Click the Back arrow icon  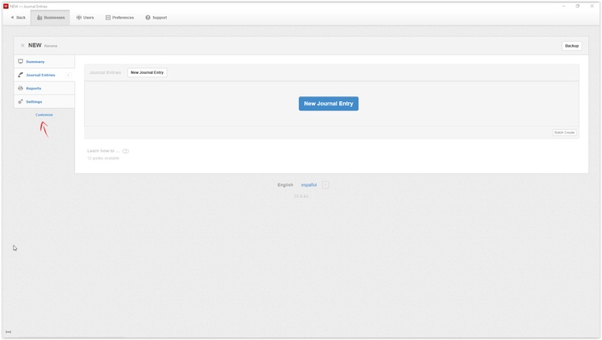point(12,18)
